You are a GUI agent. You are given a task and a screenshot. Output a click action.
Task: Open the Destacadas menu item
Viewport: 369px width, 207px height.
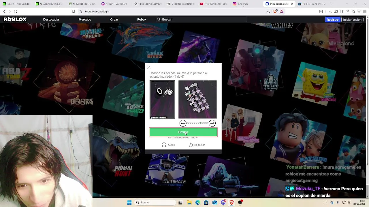51,20
